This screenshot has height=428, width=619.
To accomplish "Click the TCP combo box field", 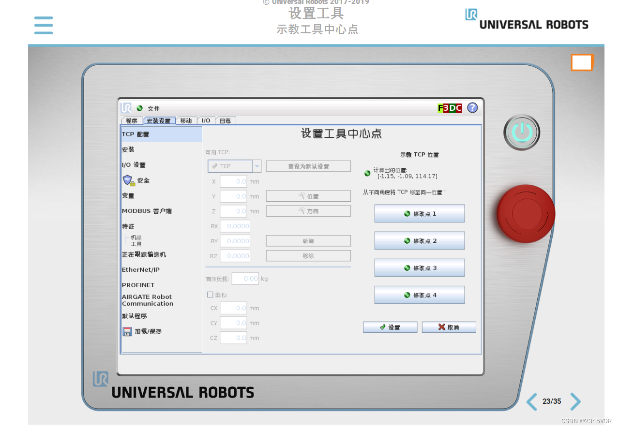I will pyautogui.click(x=230, y=166).
